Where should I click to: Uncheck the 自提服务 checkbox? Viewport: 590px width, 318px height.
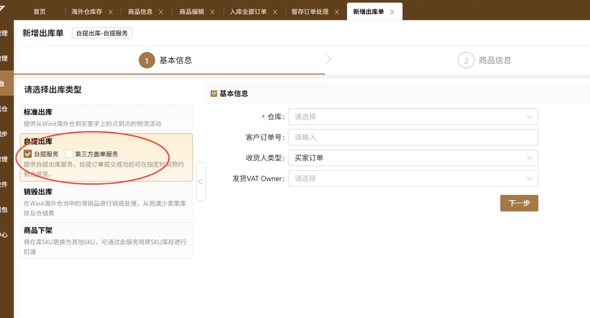tap(28, 154)
